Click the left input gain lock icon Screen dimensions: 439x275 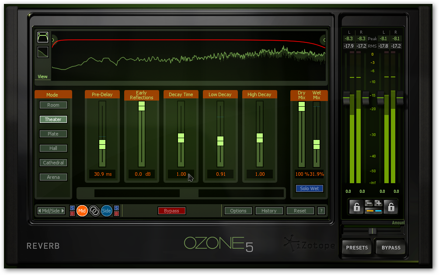click(x=357, y=207)
